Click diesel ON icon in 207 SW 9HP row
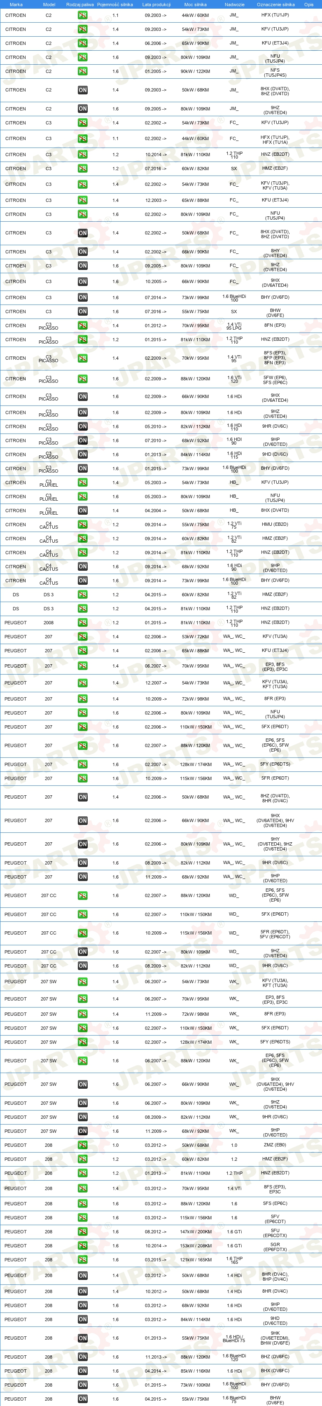The image size is (322, 1406). click(82, 1131)
